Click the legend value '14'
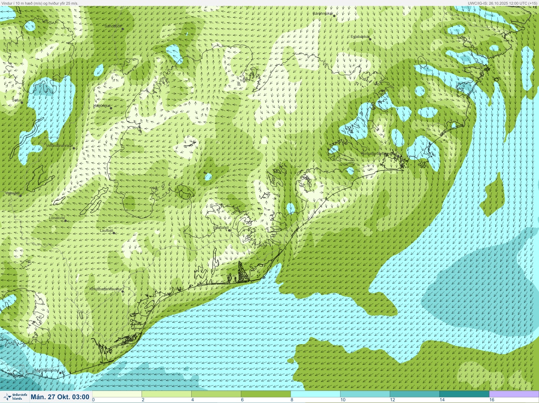539x403 pixels. pos(442,400)
